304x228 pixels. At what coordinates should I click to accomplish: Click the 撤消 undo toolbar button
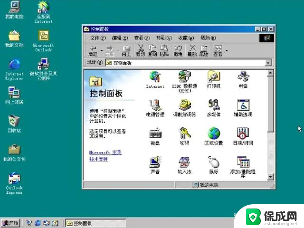(x=178, y=51)
